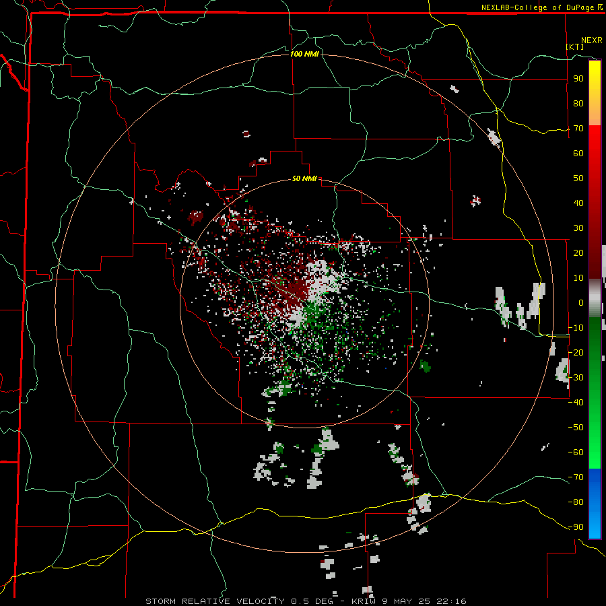The height and width of the screenshot is (606, 606).
Task: Click the -70 value on the velocity scale
Action: (576, 477)
